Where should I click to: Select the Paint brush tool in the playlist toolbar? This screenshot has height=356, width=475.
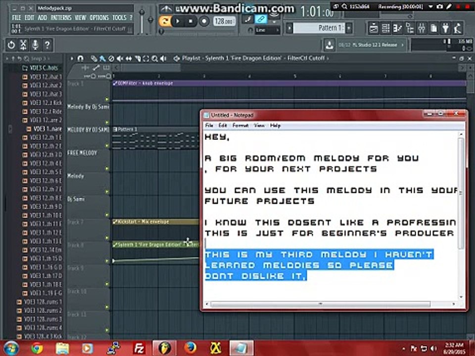102,58
